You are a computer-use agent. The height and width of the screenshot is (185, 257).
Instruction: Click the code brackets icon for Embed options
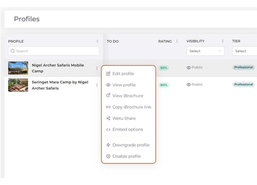108,130
